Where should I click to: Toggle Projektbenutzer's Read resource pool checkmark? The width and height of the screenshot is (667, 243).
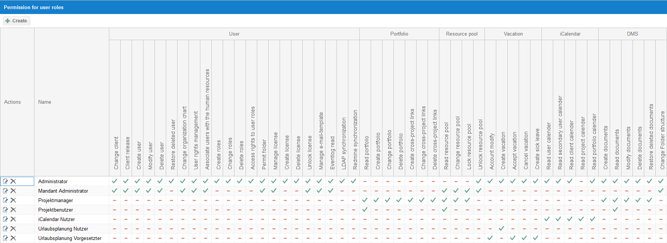(445, 210)
